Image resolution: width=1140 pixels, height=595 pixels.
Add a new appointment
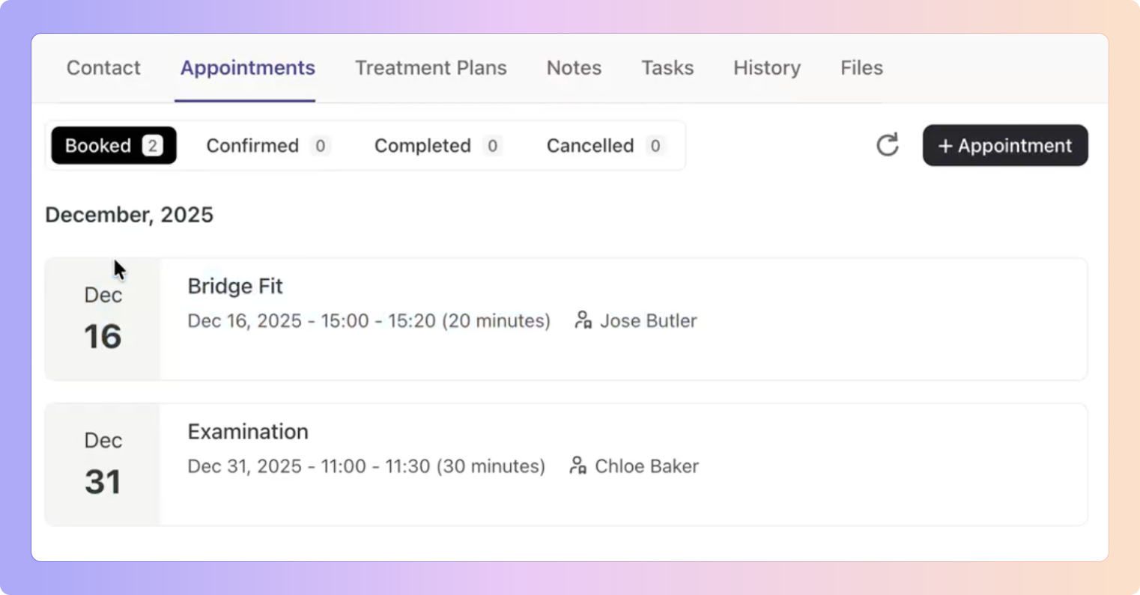tap(1004, 145)
